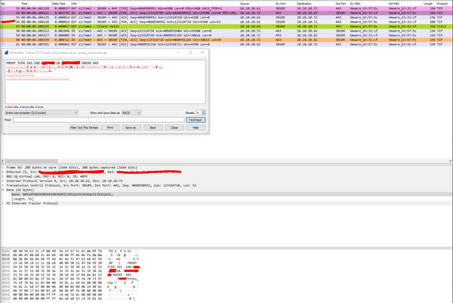Click into the Find text field

(98, 119)
